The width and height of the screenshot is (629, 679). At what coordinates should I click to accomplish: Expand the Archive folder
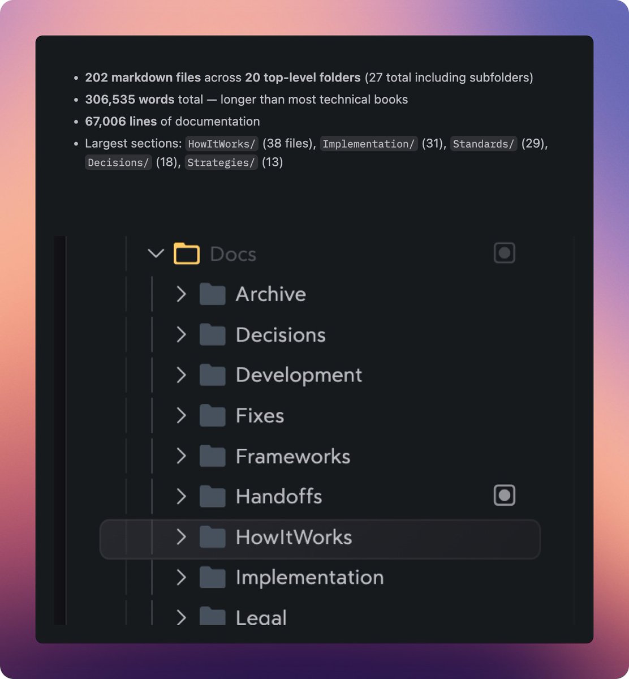coord(181,294)
